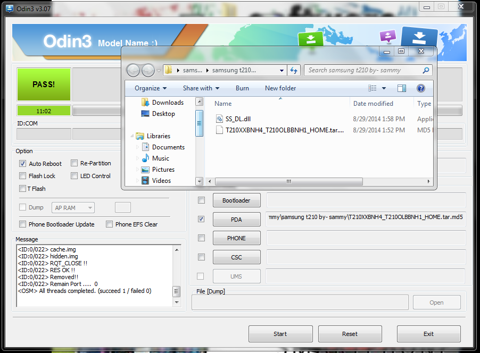Viewport: 480px width, 353px height.
Task: Open the address bar history dropdown arrow
Action: click(x=282, y=71)
